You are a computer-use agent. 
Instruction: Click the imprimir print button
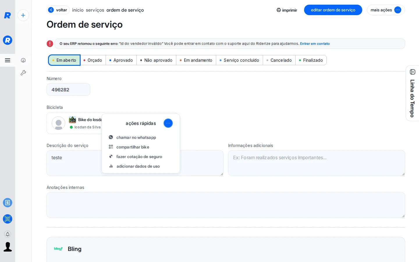(287, 10)
